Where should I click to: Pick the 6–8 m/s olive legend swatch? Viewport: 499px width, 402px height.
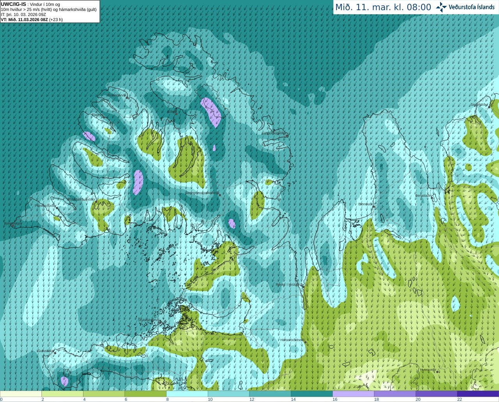145,394
